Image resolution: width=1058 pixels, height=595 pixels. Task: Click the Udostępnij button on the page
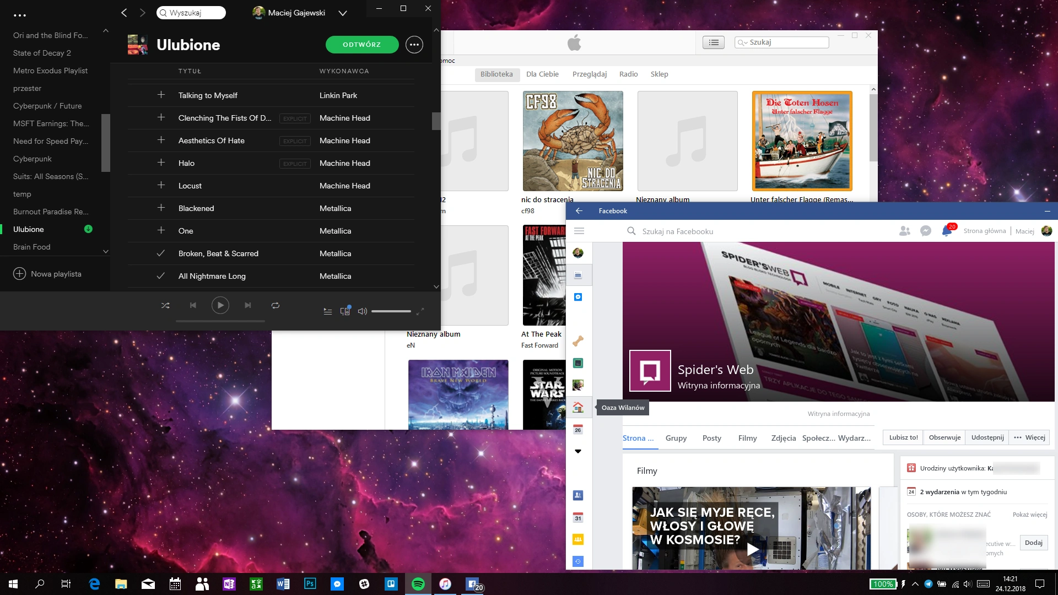987,437
